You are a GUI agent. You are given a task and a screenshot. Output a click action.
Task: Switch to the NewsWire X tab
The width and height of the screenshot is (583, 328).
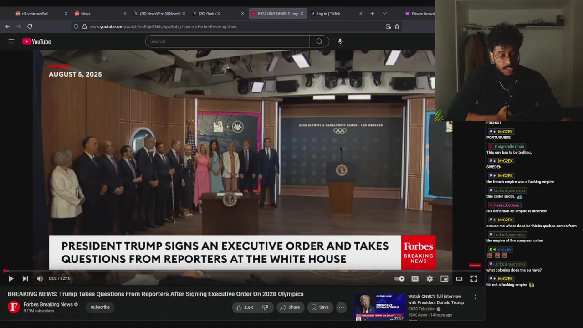[x=159, y=14]
